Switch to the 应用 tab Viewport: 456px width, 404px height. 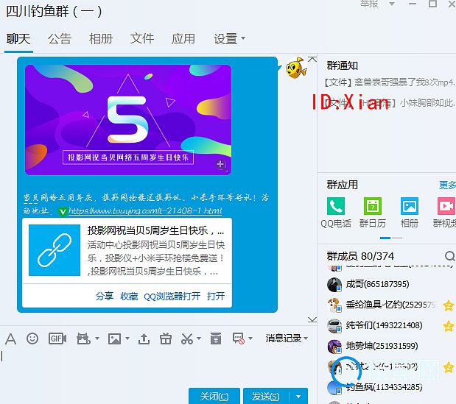point(183,38)
